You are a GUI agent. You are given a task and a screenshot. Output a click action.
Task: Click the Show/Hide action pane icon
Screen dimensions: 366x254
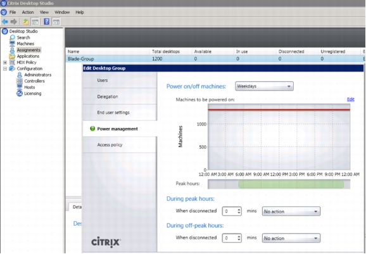[56, 22]
